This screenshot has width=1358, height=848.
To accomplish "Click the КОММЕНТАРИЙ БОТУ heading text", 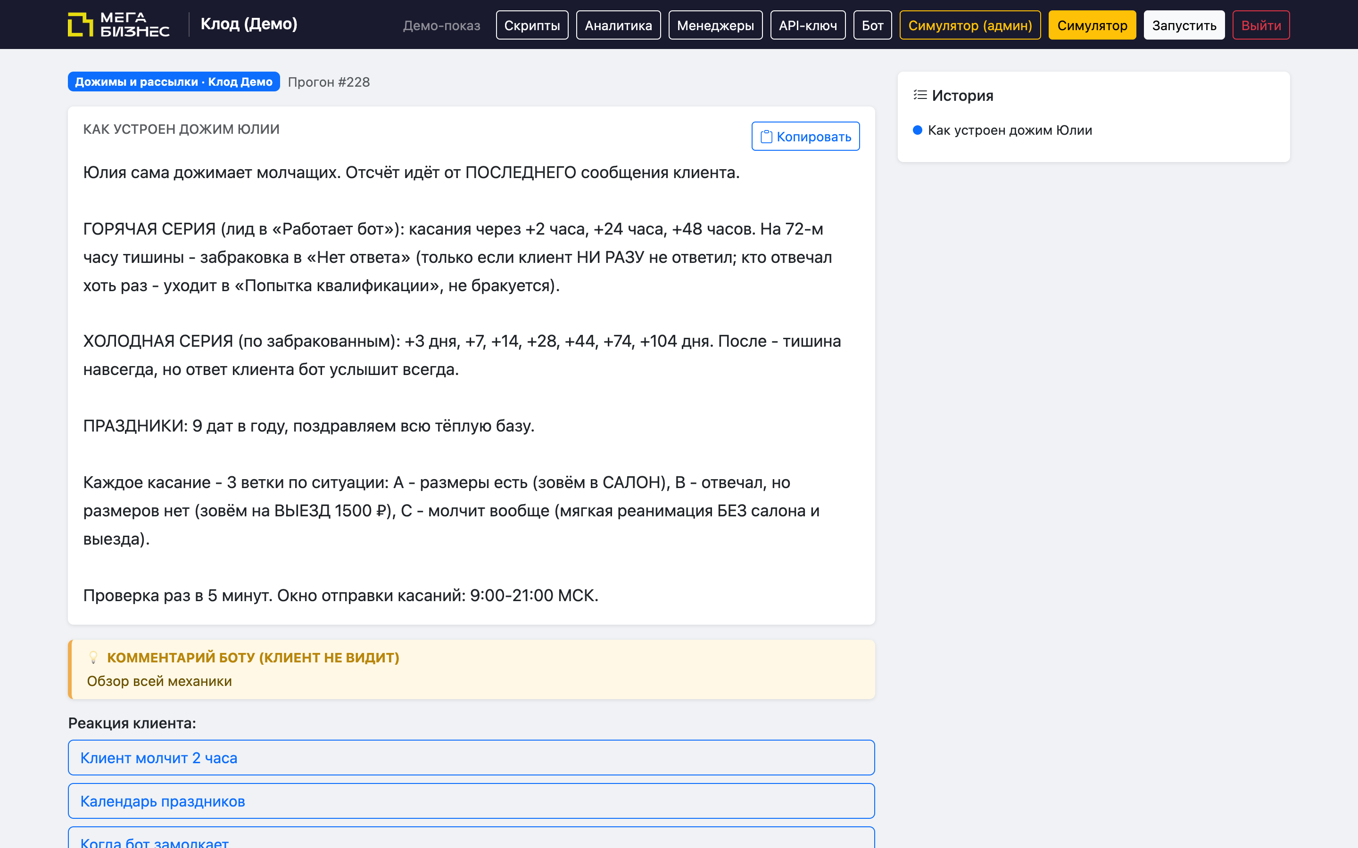I will pyautogui.click(x=253, y=657).
